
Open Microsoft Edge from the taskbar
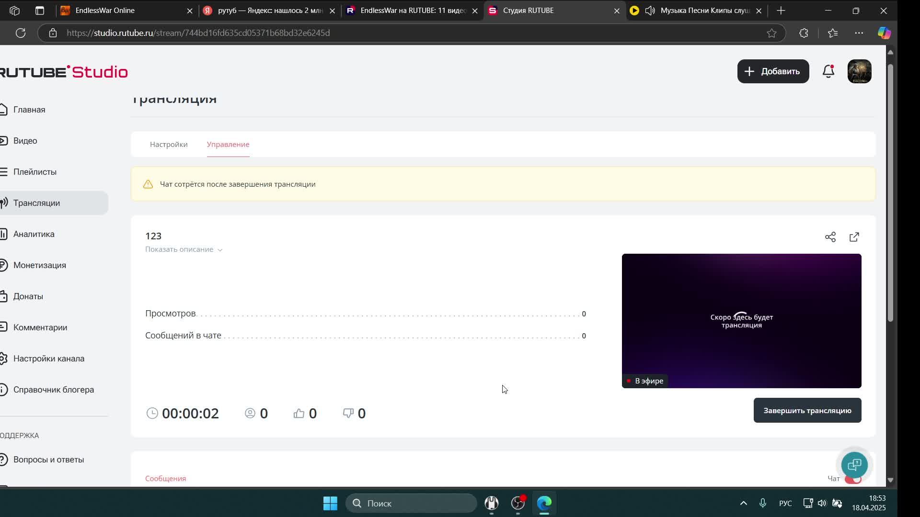[x=544, y=503]
